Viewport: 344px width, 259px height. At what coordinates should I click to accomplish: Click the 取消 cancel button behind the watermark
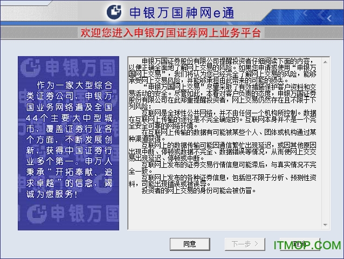tap(300, 244)
